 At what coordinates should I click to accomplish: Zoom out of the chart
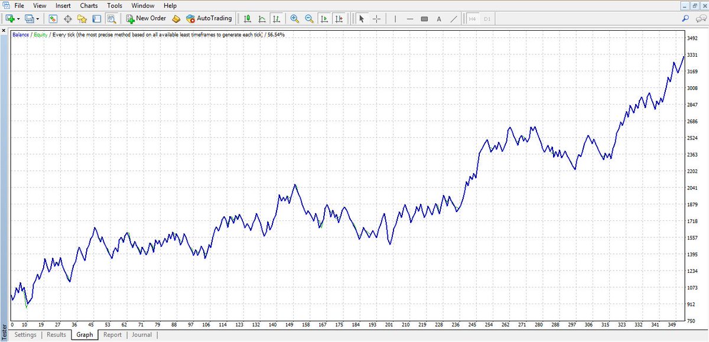(309, 18)
